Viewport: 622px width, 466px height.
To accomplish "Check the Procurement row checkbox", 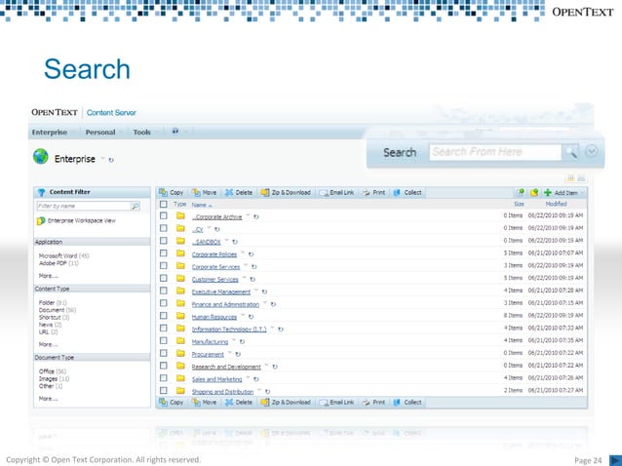I will (x=164, y=353).
